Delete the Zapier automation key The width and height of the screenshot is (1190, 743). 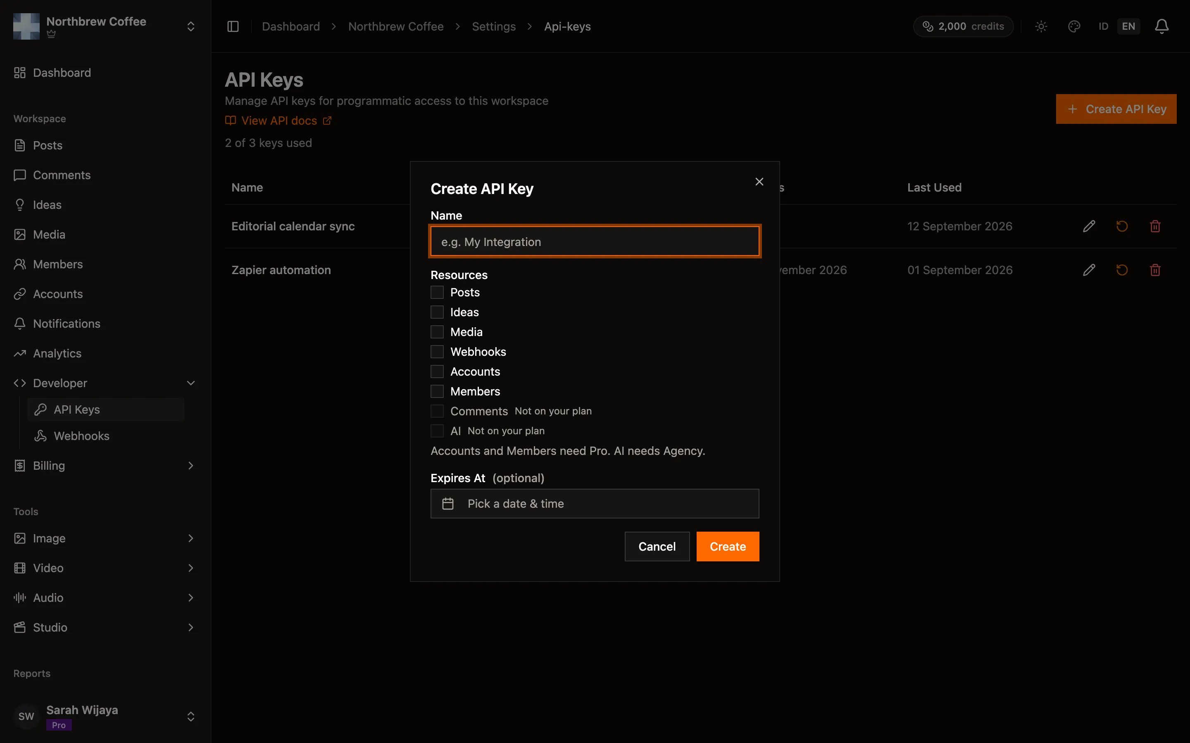1155,270
